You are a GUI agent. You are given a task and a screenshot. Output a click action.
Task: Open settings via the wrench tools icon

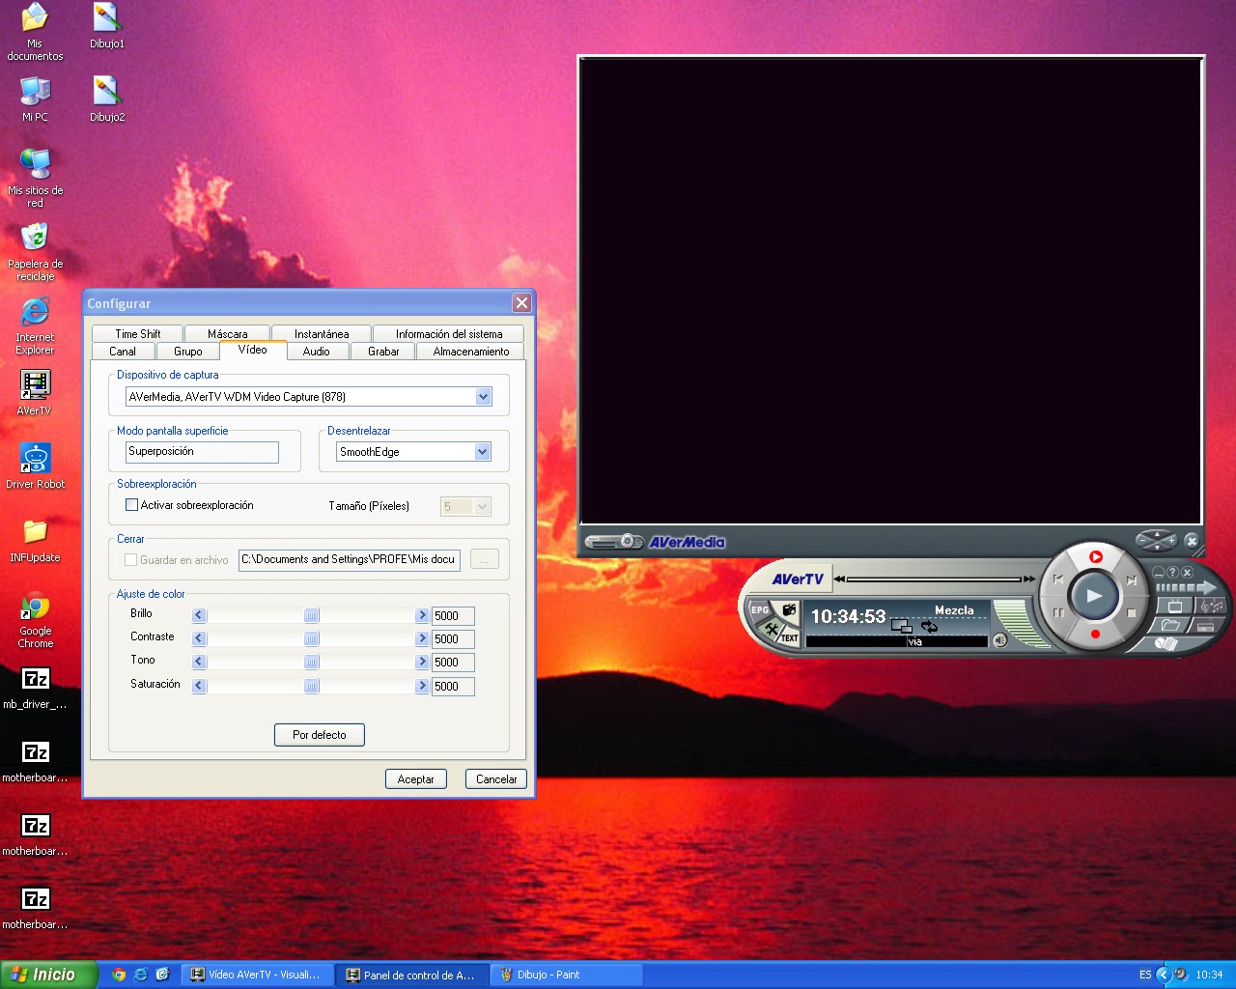click(x=772, y=628)
